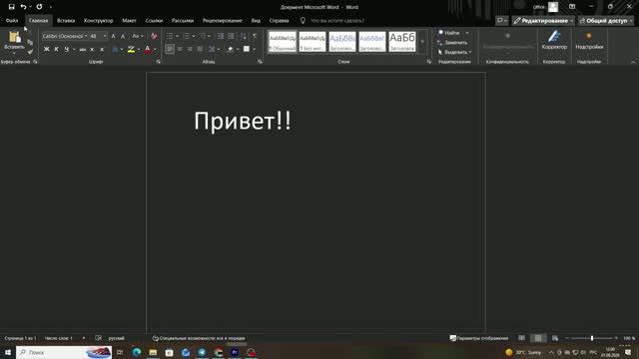Click the lightbulb Tell Me icon
The image size is (639, 359).
pos(303,20)
